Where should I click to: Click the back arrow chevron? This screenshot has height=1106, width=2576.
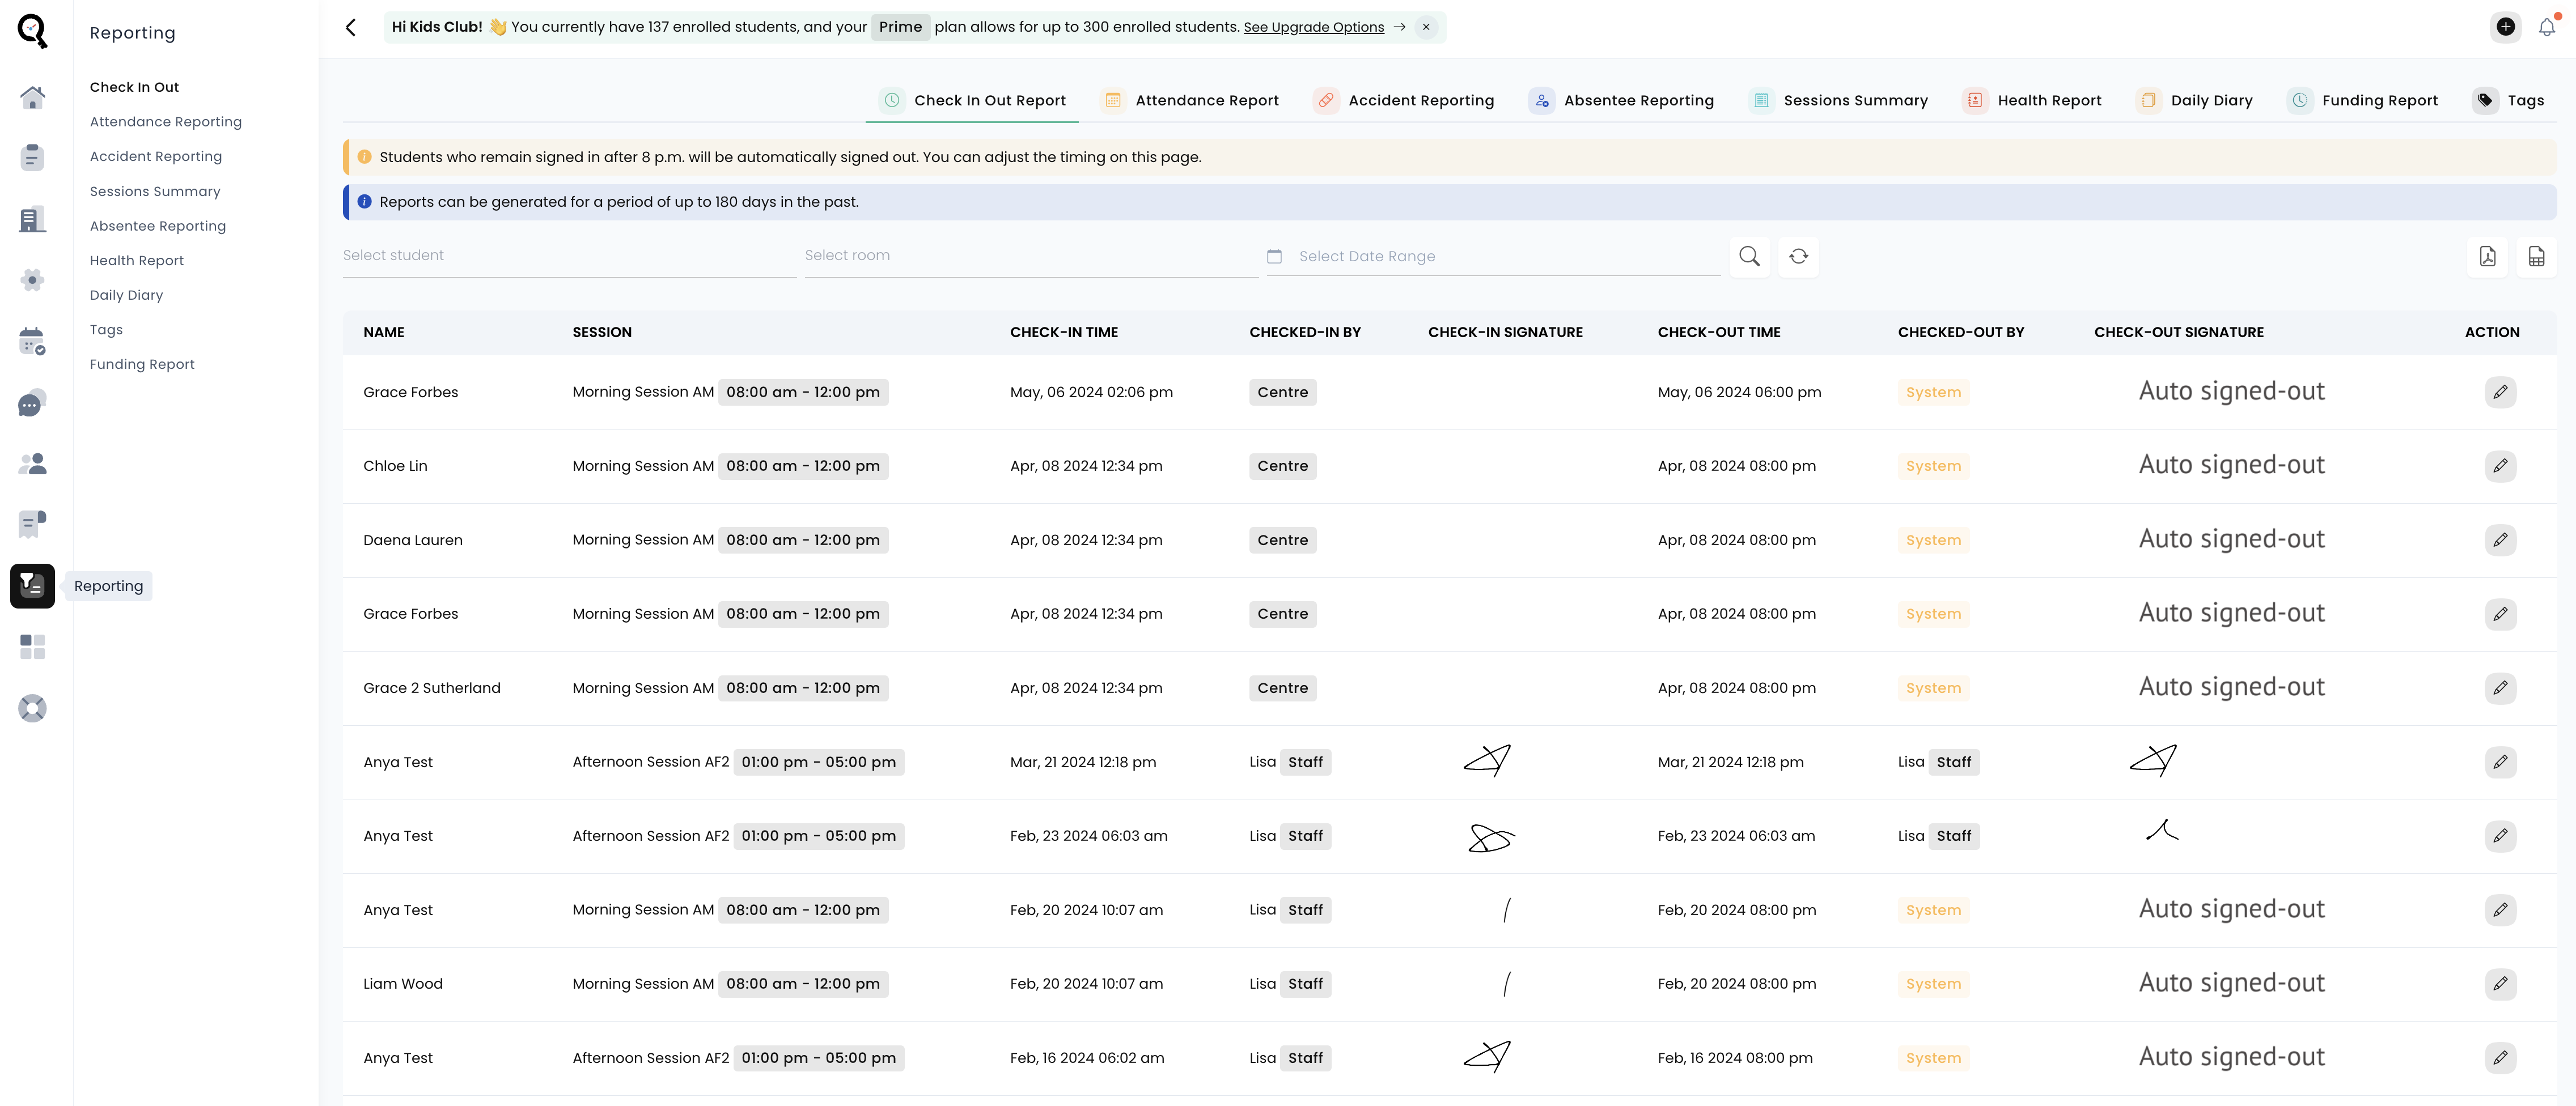351,27
